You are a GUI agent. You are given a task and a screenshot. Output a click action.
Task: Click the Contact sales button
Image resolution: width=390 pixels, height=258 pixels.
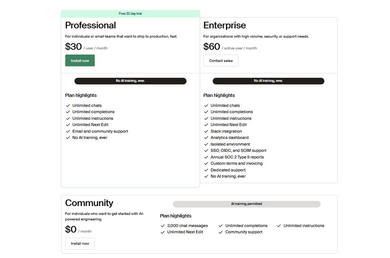click(221, 60)
